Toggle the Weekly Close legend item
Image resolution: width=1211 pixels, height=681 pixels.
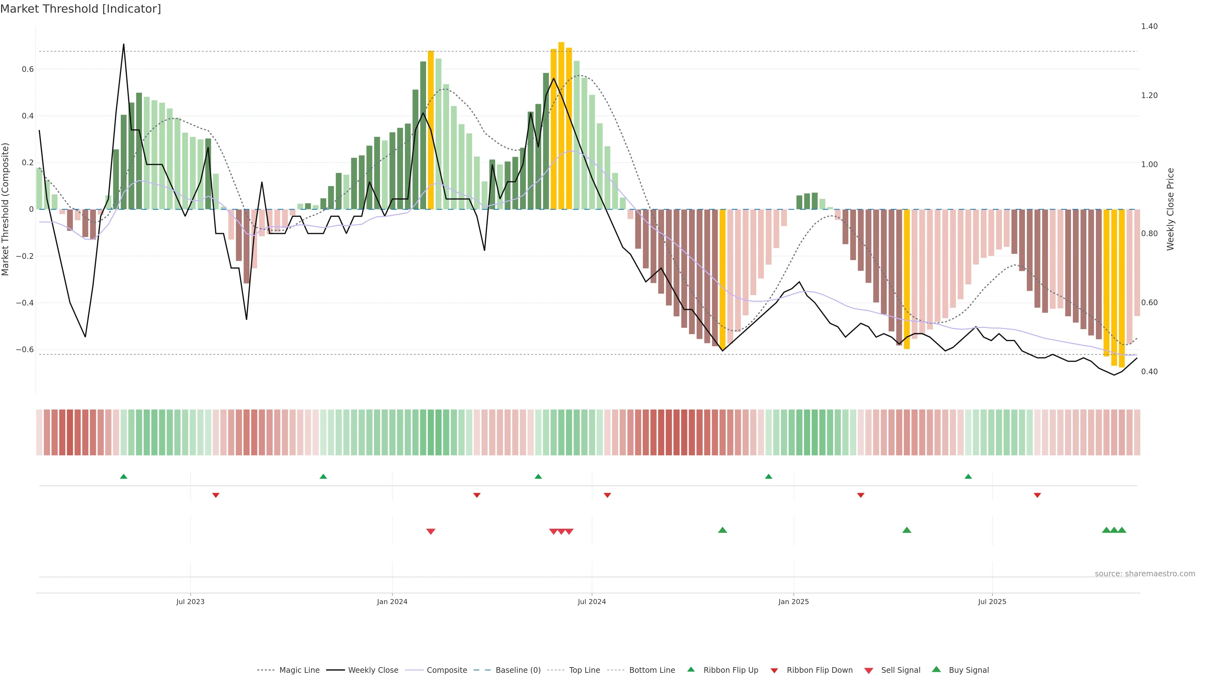pyautogui.click(x=373, y=670)
